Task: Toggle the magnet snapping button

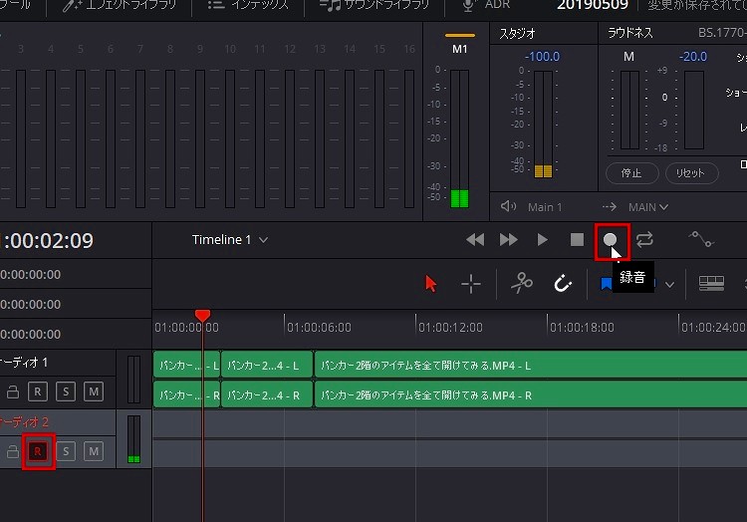Action: pyautogui.click(x=563, y=284)
